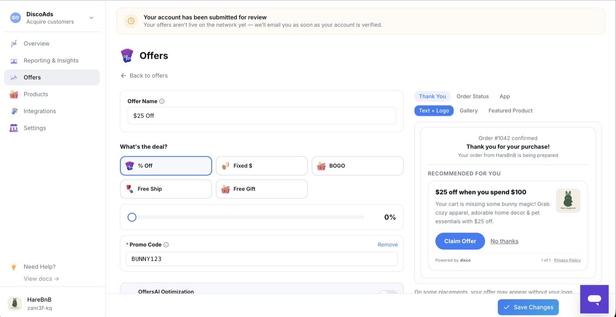
Task: Click the No thanks link
Action: click(504, 241)
